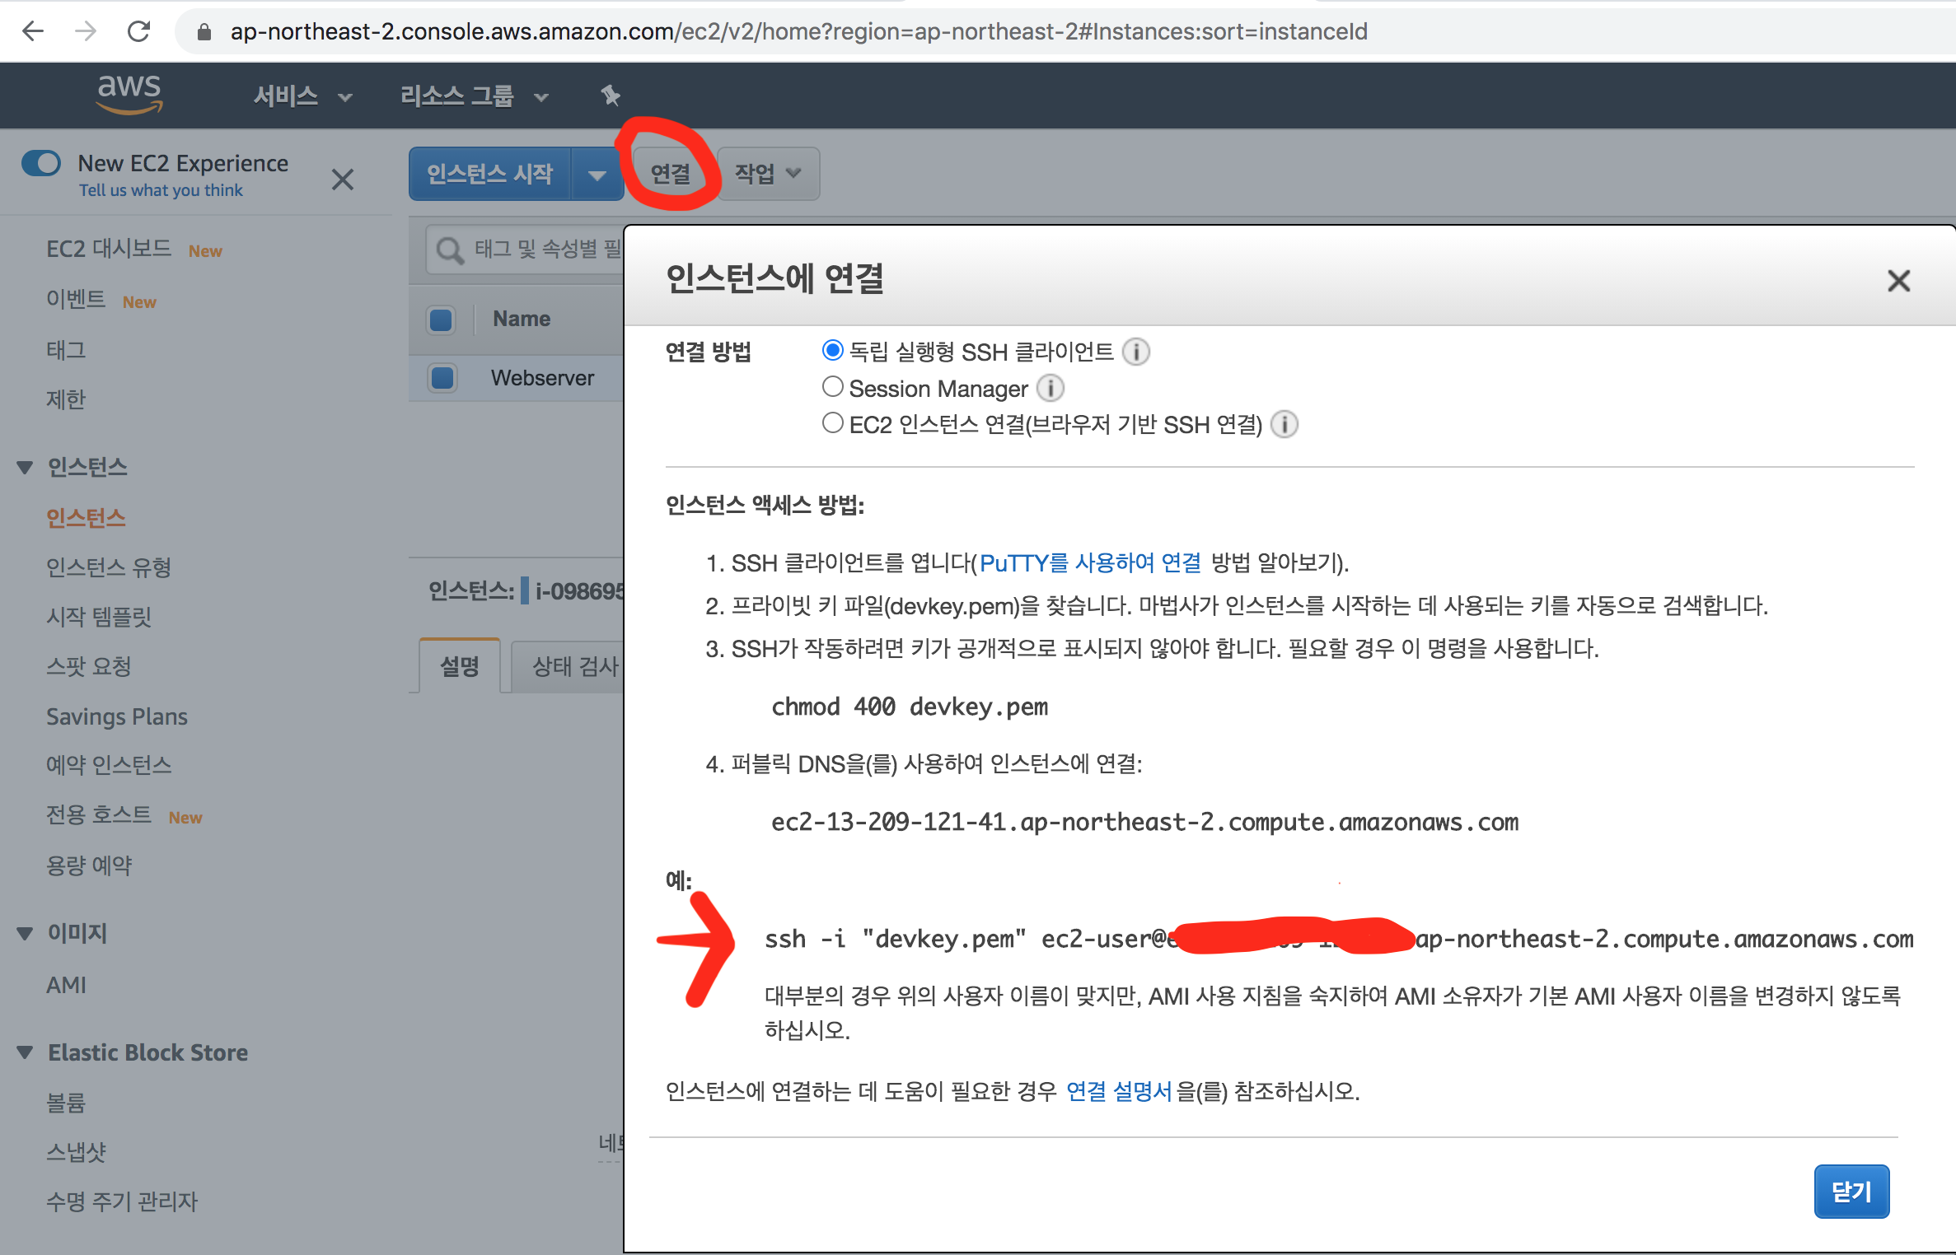The image size is (1956, 1255).
Task: Dismiss New EC2 Experience banner X
Action: pos(343,179)
